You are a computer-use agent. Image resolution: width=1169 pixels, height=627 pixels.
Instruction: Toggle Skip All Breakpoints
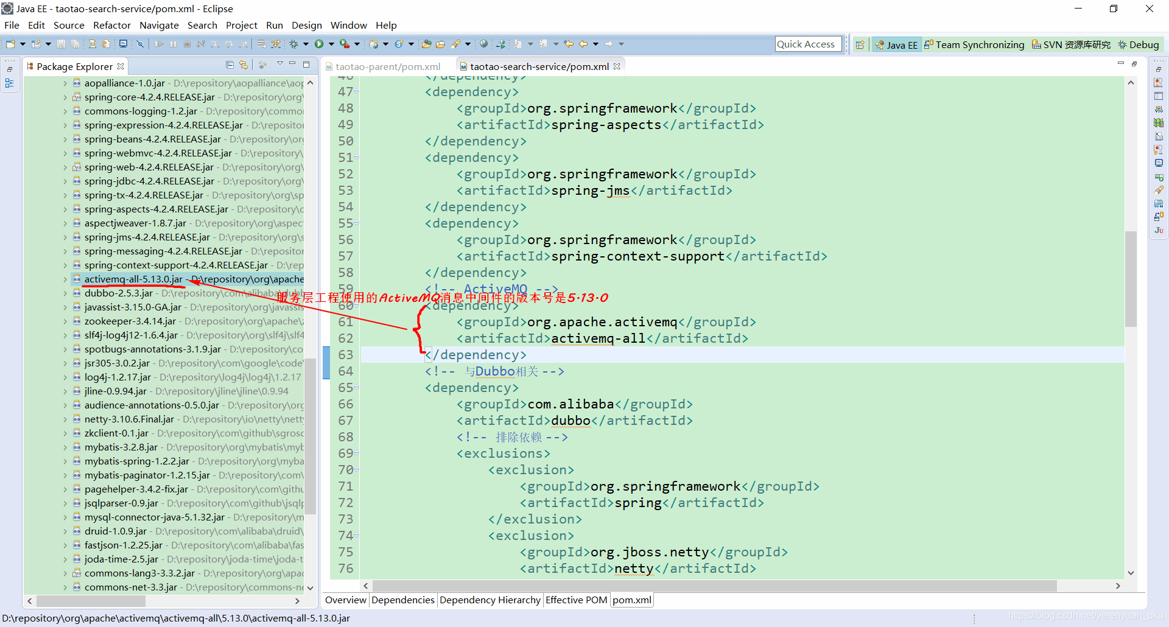140,44
